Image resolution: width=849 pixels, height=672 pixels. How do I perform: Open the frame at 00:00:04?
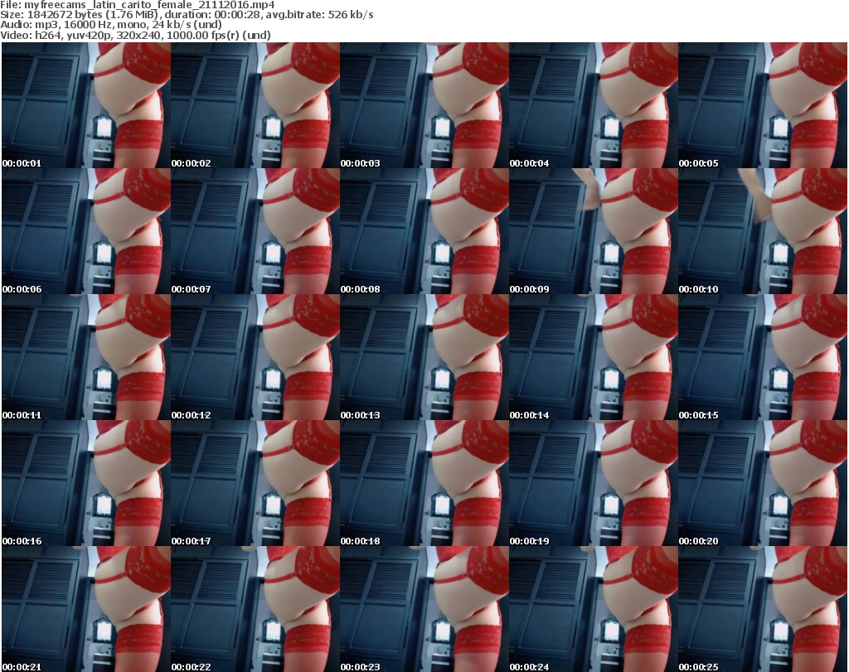[x=594, y=105]
